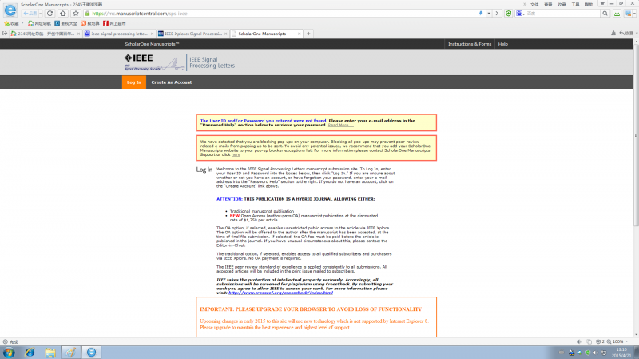Open the 收藏 browser menu

pos(562,5)
